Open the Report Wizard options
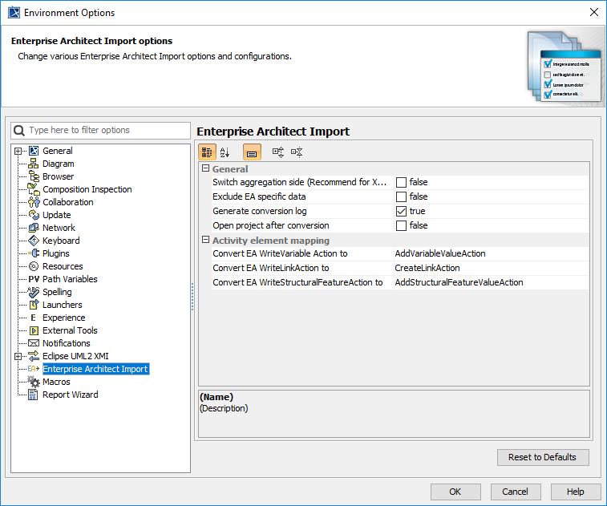 tap(70, 395)
